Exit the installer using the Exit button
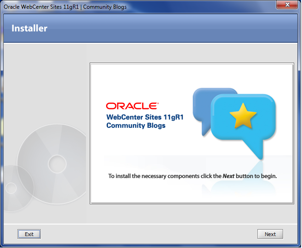The width and height of the screenshot is (302, 248). [29, 234]
